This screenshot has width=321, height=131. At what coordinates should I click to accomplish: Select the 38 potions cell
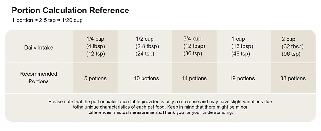point(292,78)
